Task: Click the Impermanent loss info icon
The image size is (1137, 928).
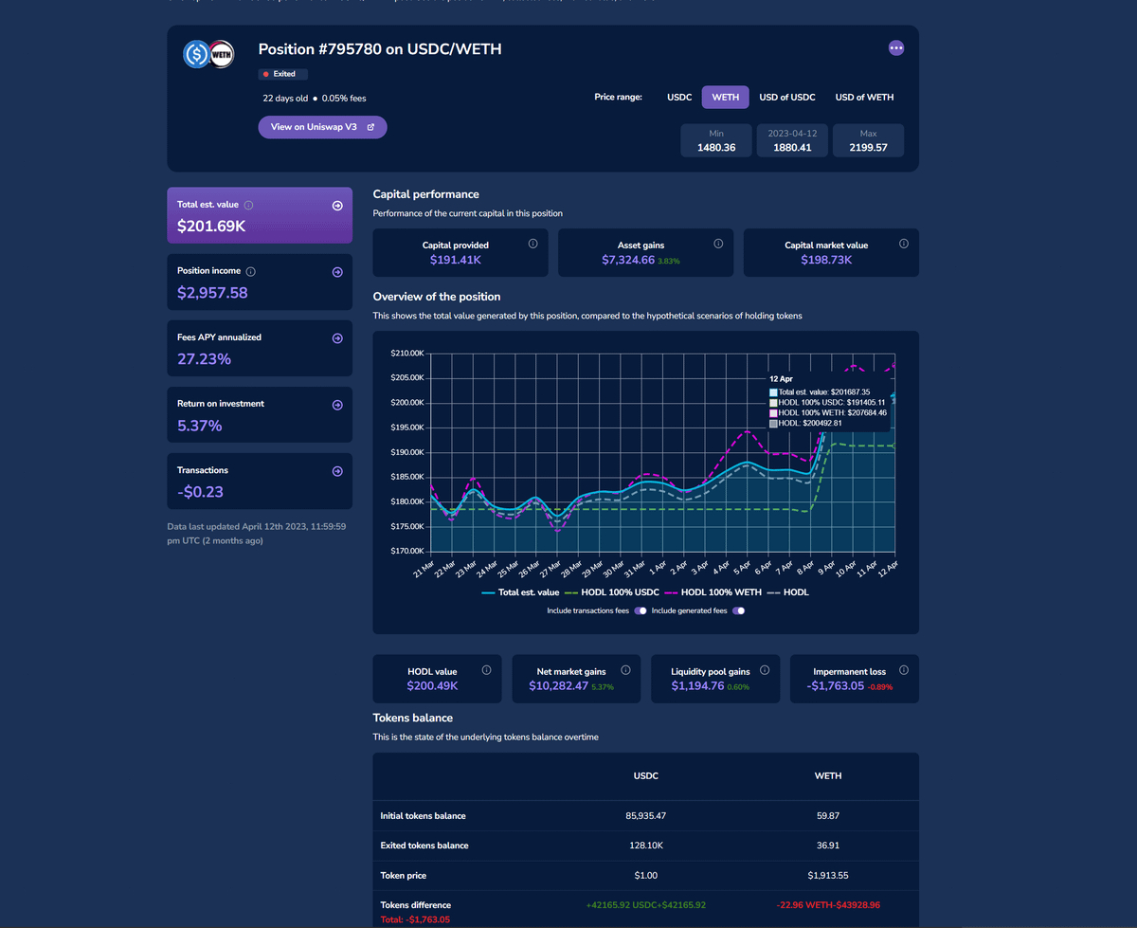Action: 904,670
